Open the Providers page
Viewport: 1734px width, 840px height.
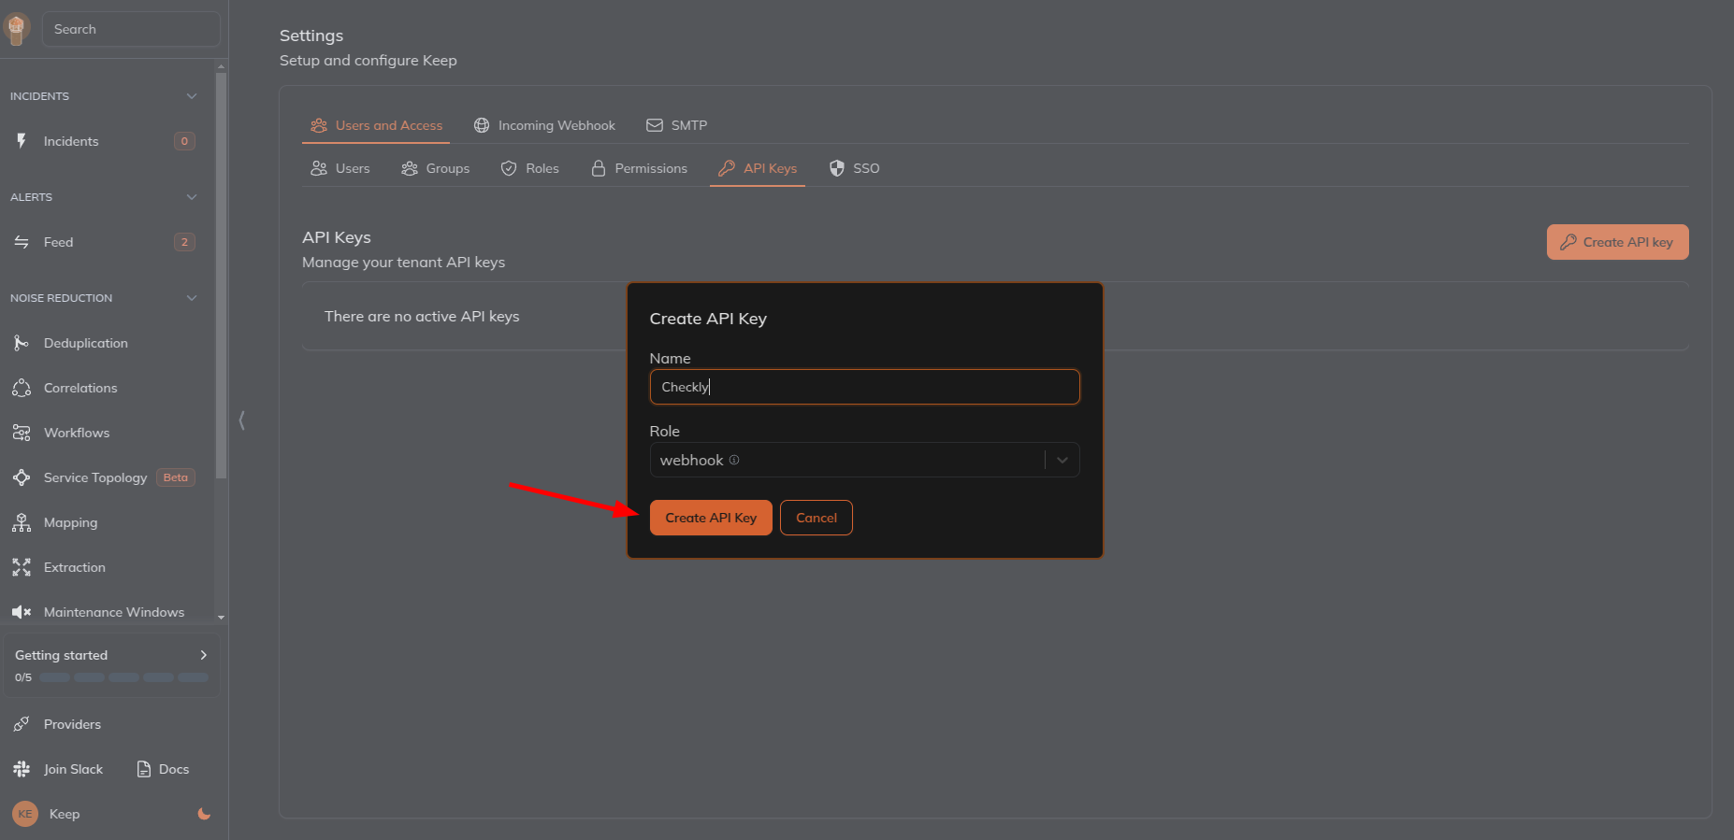coord(72,724)
